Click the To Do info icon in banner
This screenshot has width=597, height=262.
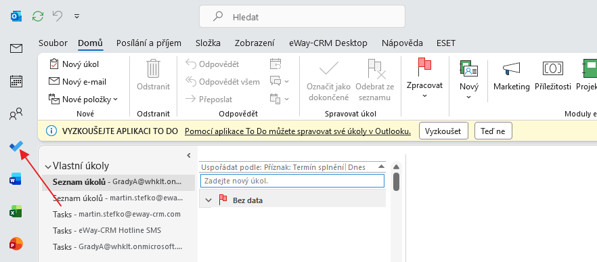tap(51, 131)
